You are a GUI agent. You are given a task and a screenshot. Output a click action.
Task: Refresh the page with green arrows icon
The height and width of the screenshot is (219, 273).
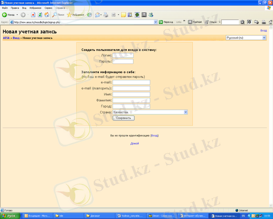[x=40, y=15]
